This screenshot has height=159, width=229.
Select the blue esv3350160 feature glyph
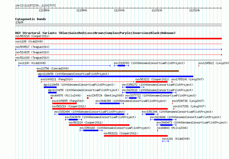pos(91,130)
